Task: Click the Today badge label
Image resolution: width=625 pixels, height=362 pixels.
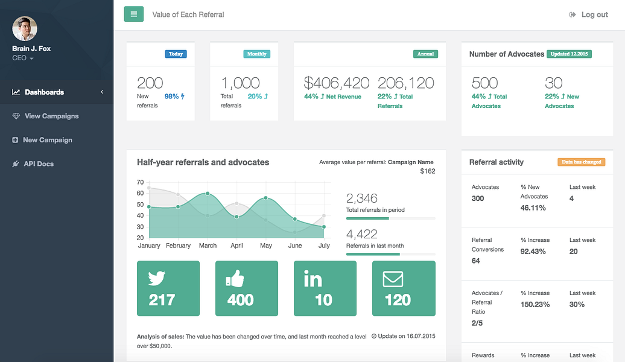Action: 176,54
